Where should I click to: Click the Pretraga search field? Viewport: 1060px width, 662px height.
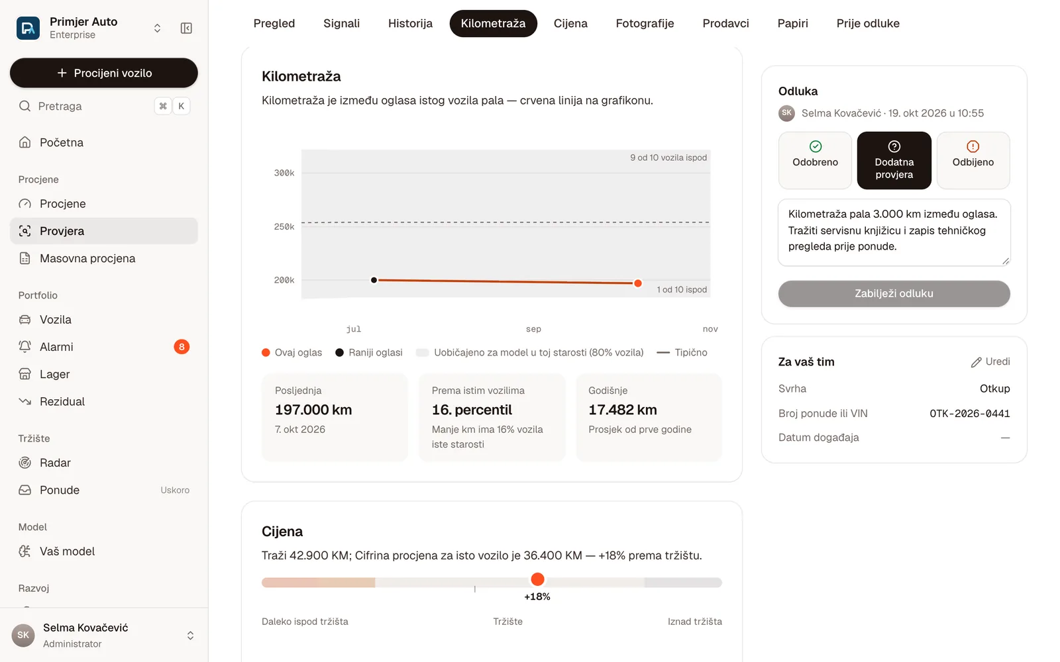coord(104,106)
